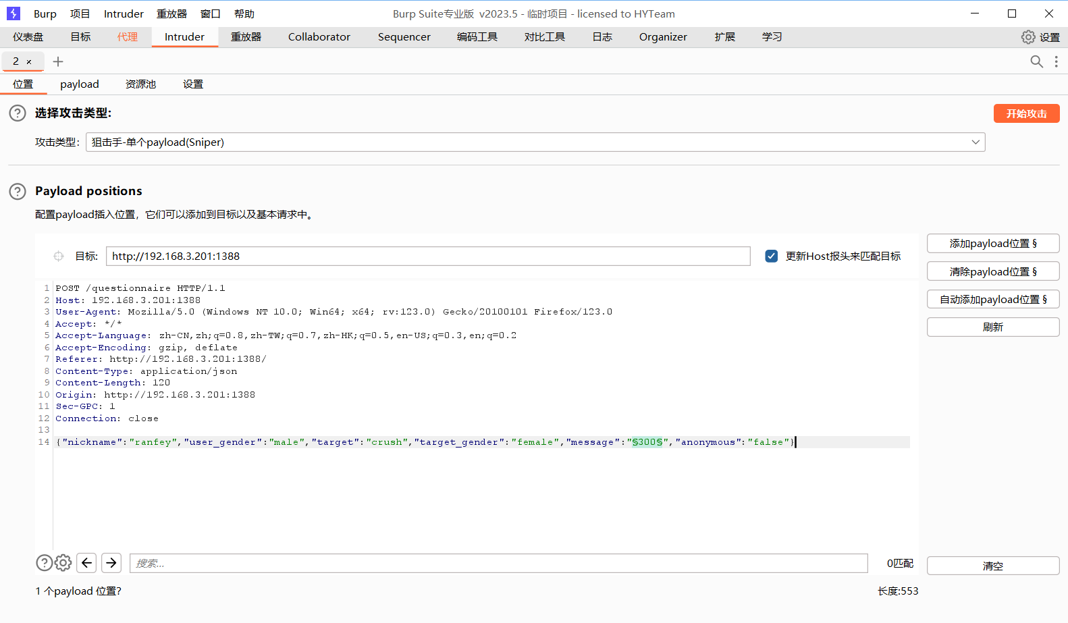Open the 窗口 menu
This screenshot has height=623, width=1068.
(x=211, y=13)
